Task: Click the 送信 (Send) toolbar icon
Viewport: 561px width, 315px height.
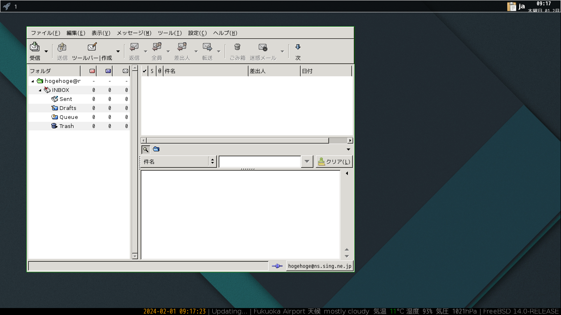Action: (62, 47)
